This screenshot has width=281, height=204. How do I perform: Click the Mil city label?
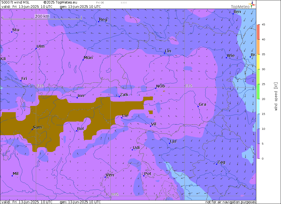click(x=16, y=174)
